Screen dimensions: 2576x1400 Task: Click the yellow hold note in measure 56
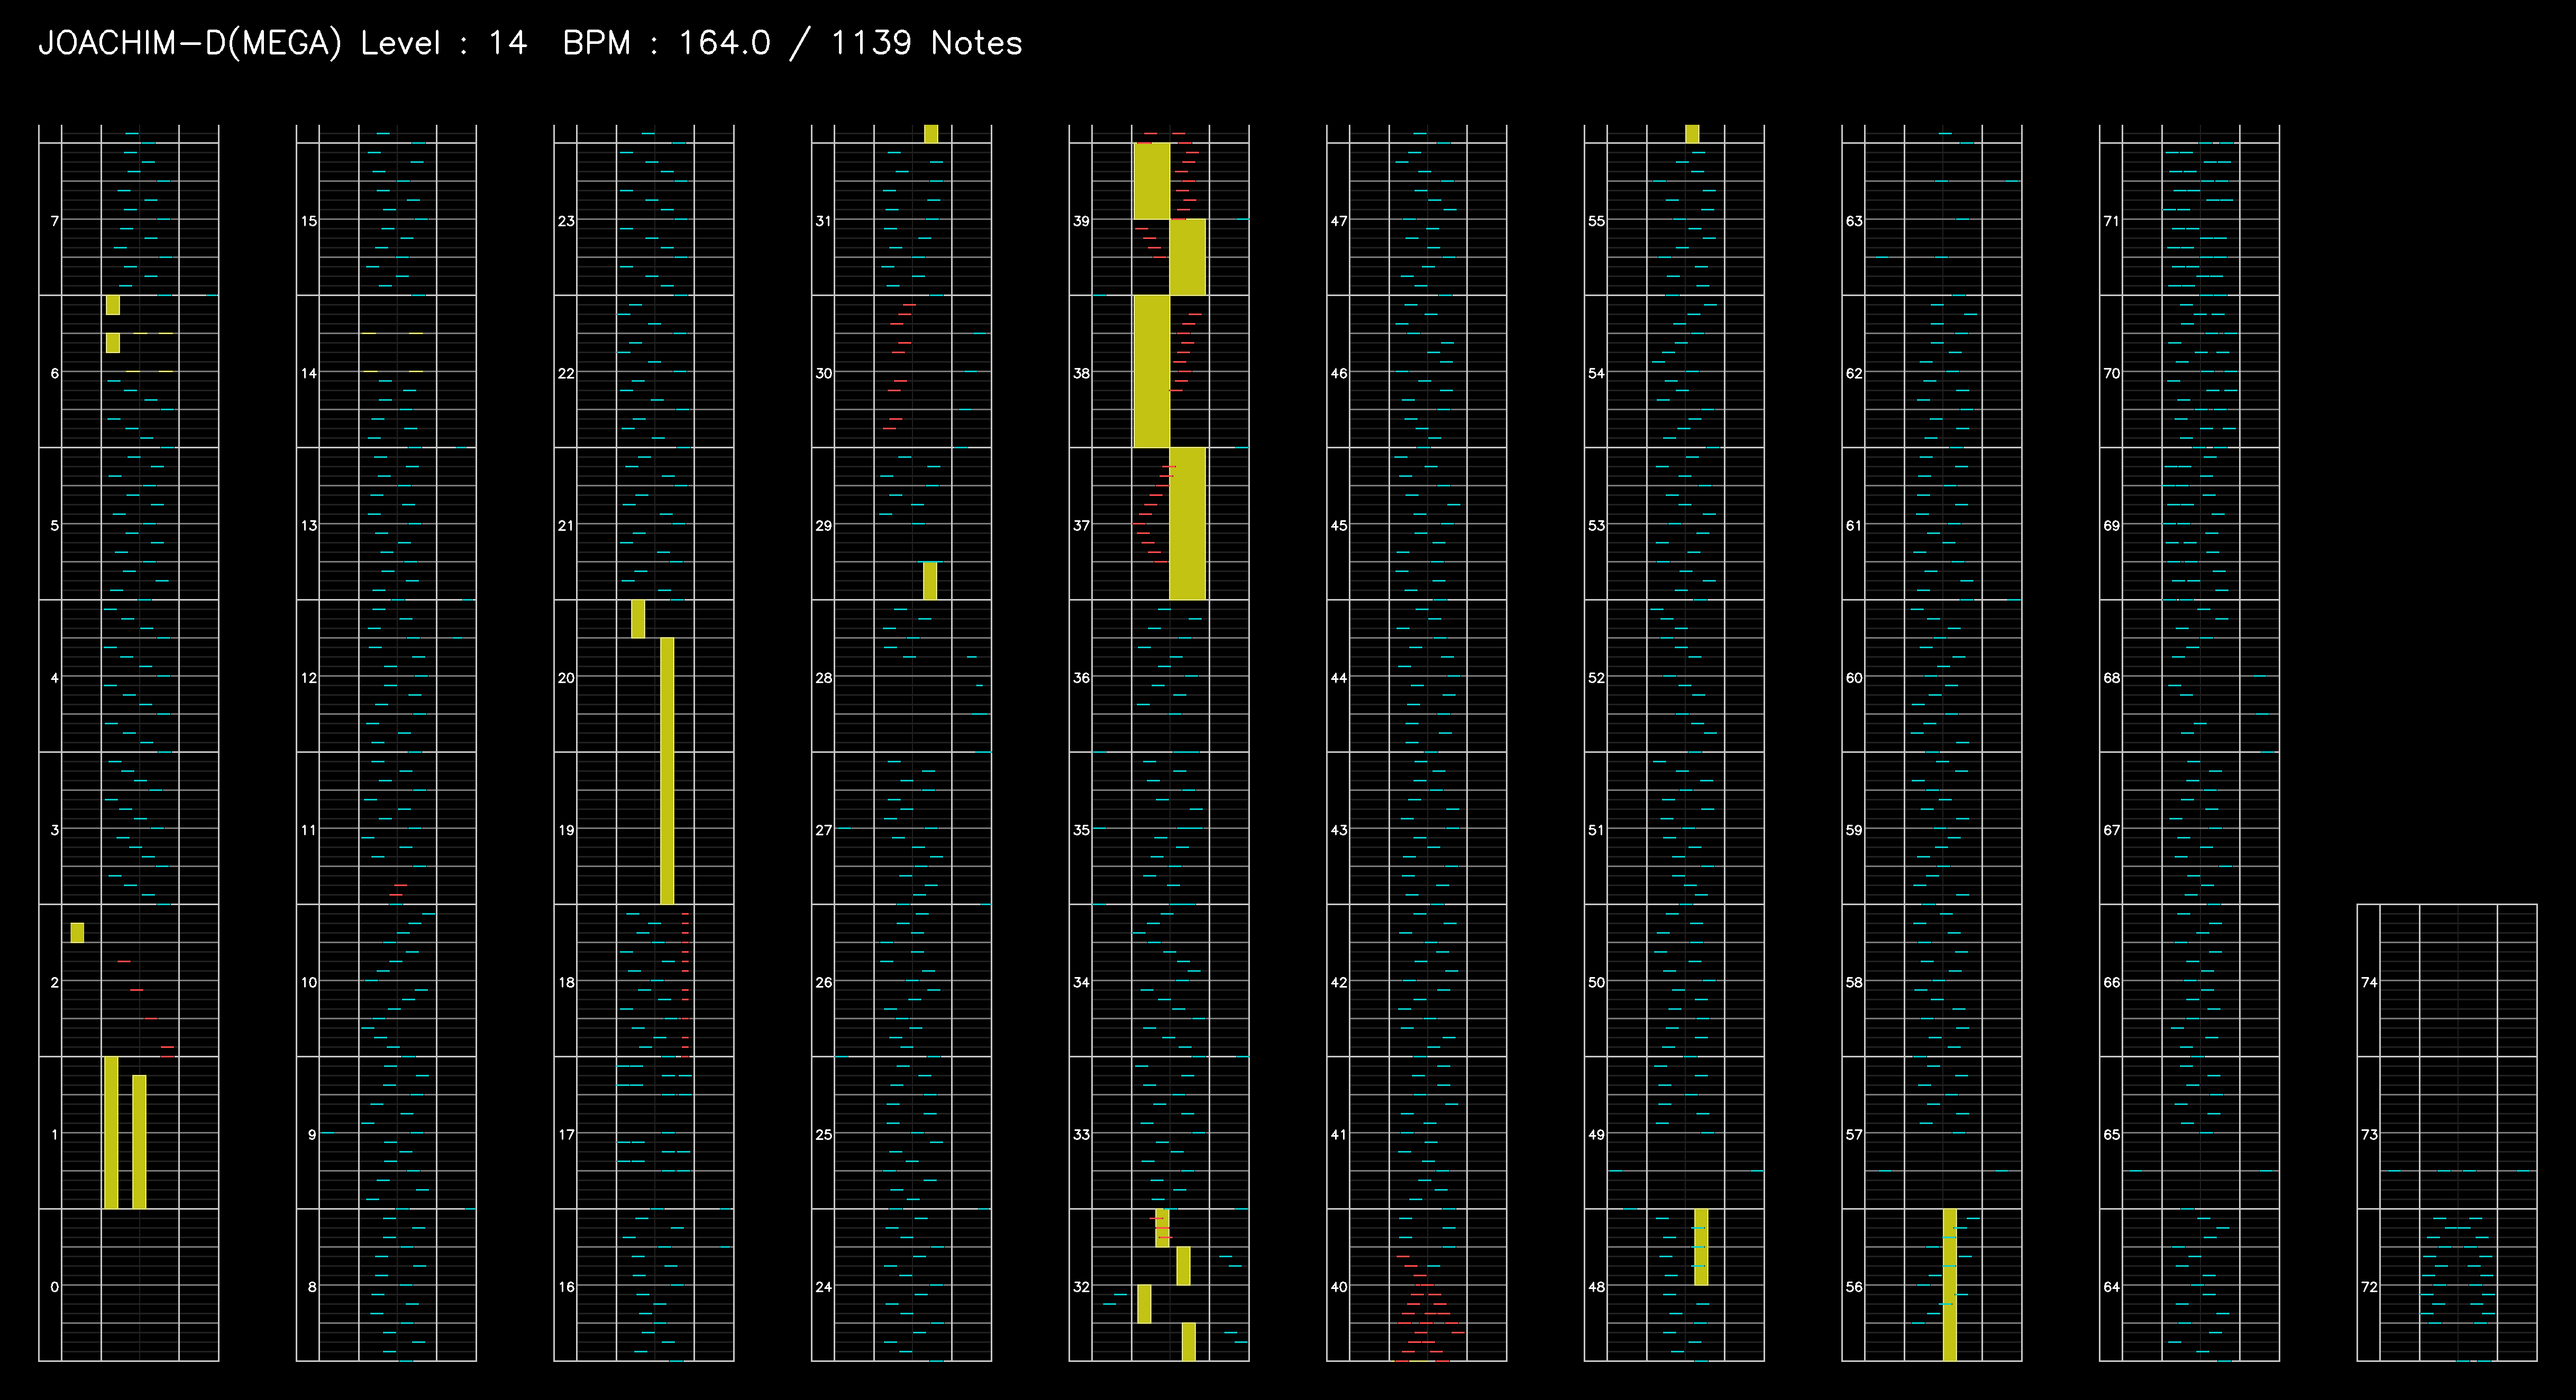click(x=1949, y=1285)
